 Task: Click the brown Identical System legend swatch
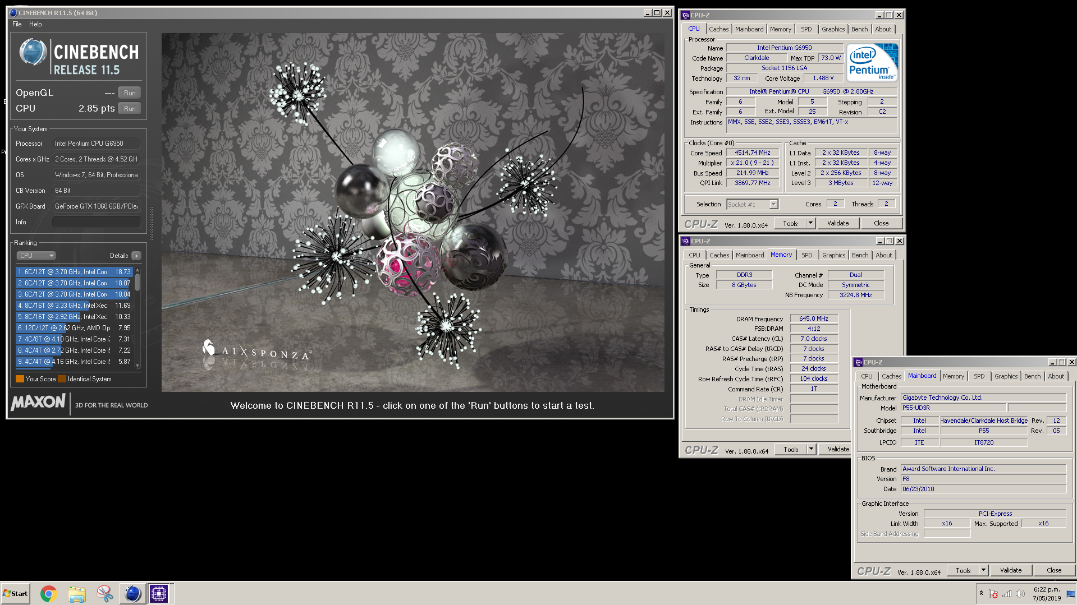coord(62,379)
